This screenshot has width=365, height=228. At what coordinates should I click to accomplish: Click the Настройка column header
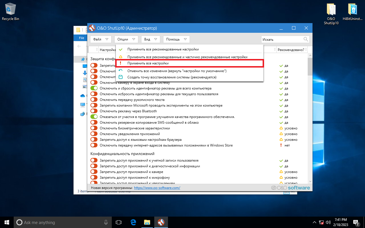pyautogui.click(x=107, y=50)
